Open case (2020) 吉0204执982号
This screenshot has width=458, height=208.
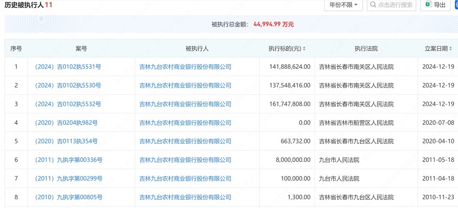tap(66, 123)
